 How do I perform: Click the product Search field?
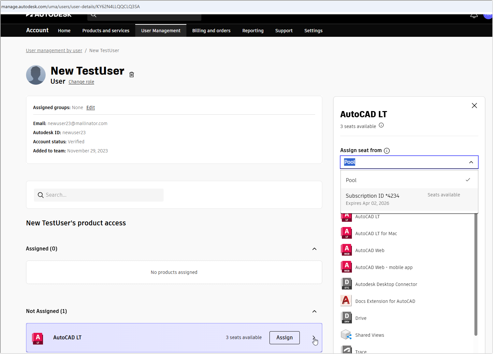coord(98,195)
